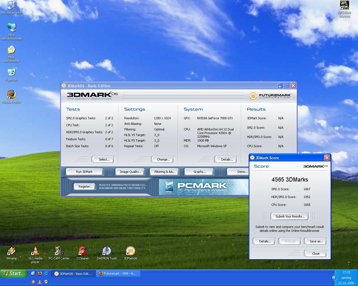Open the Start menu

point(14,273)
